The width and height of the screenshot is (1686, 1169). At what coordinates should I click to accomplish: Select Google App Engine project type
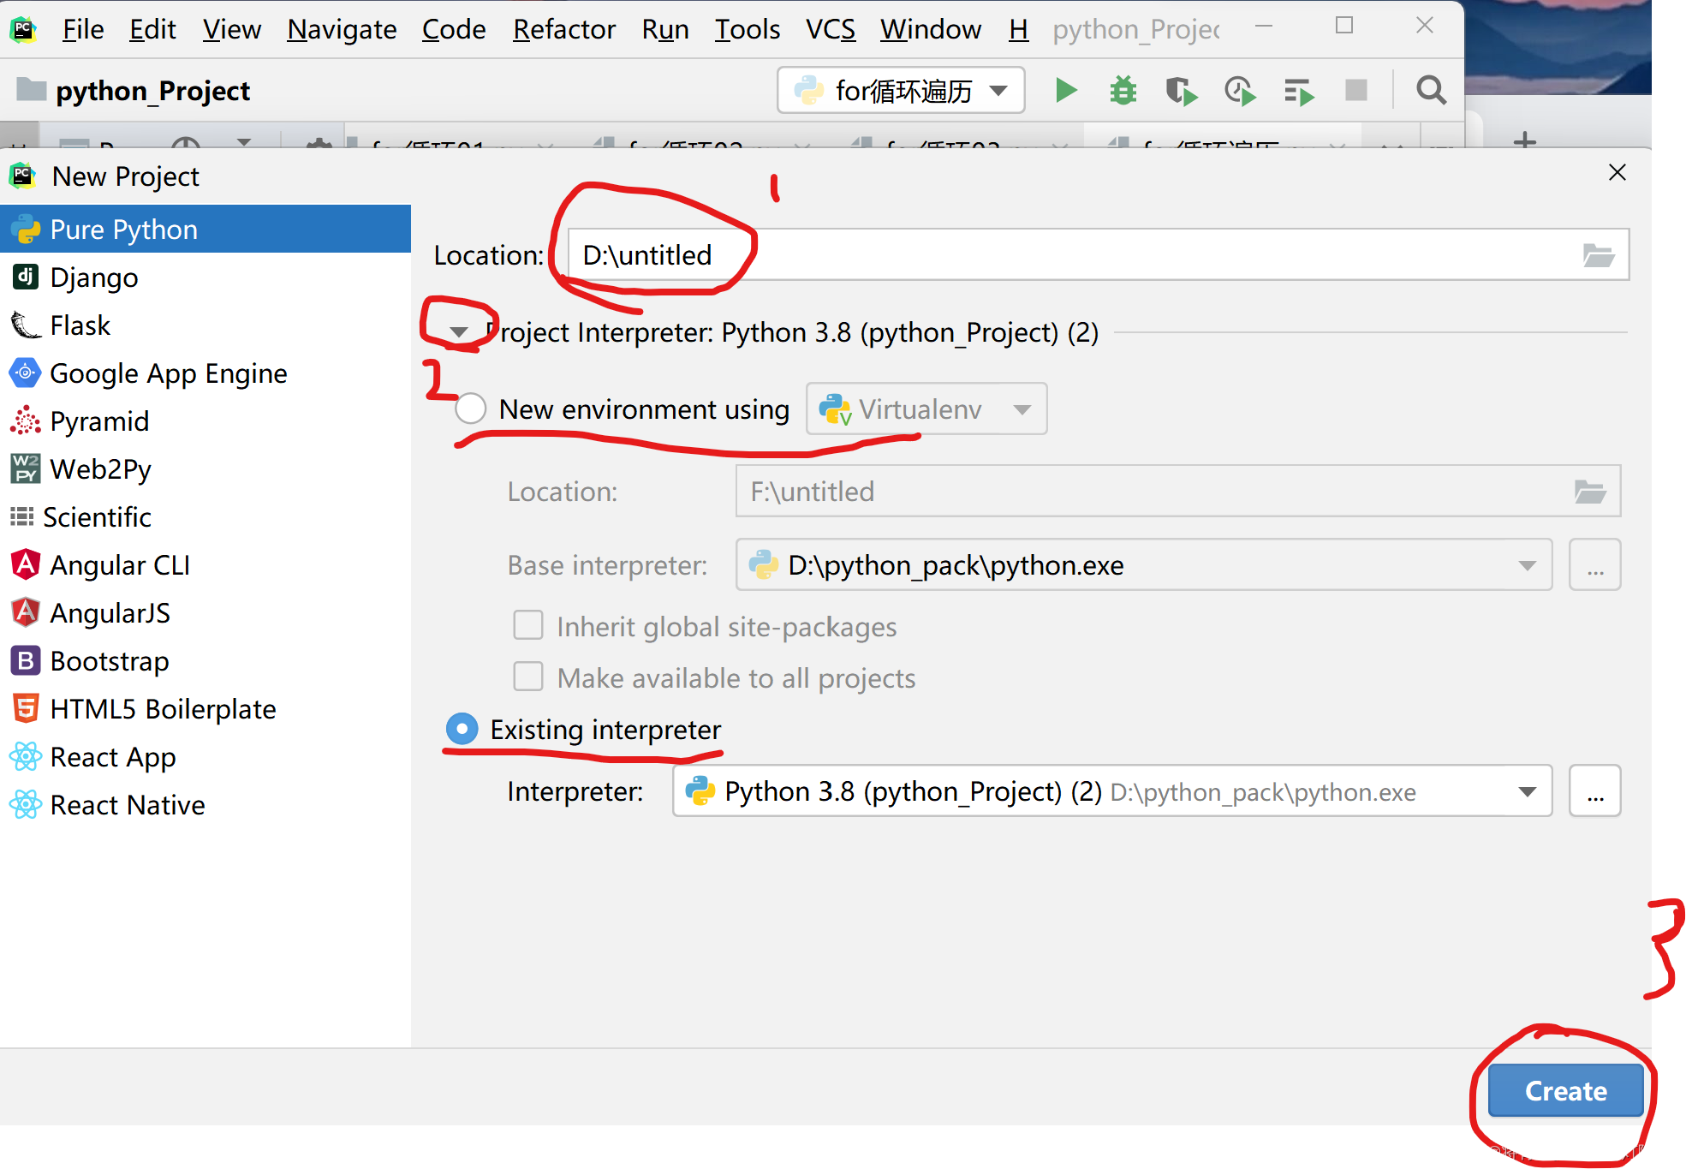click(206, 373)
